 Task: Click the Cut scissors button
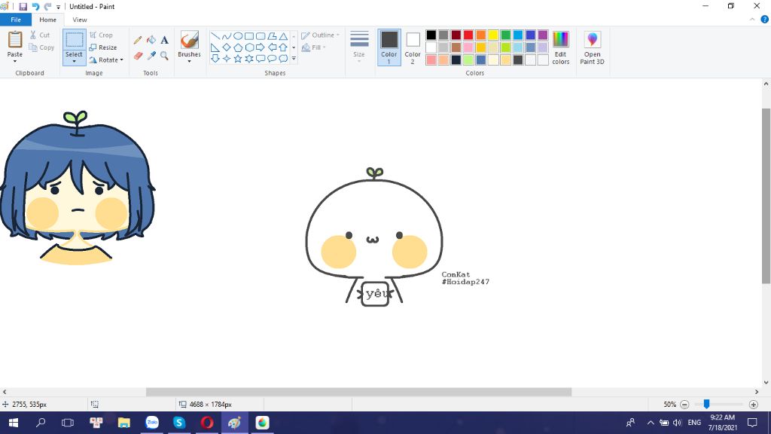pyautogui.click(x=40, y=35)
